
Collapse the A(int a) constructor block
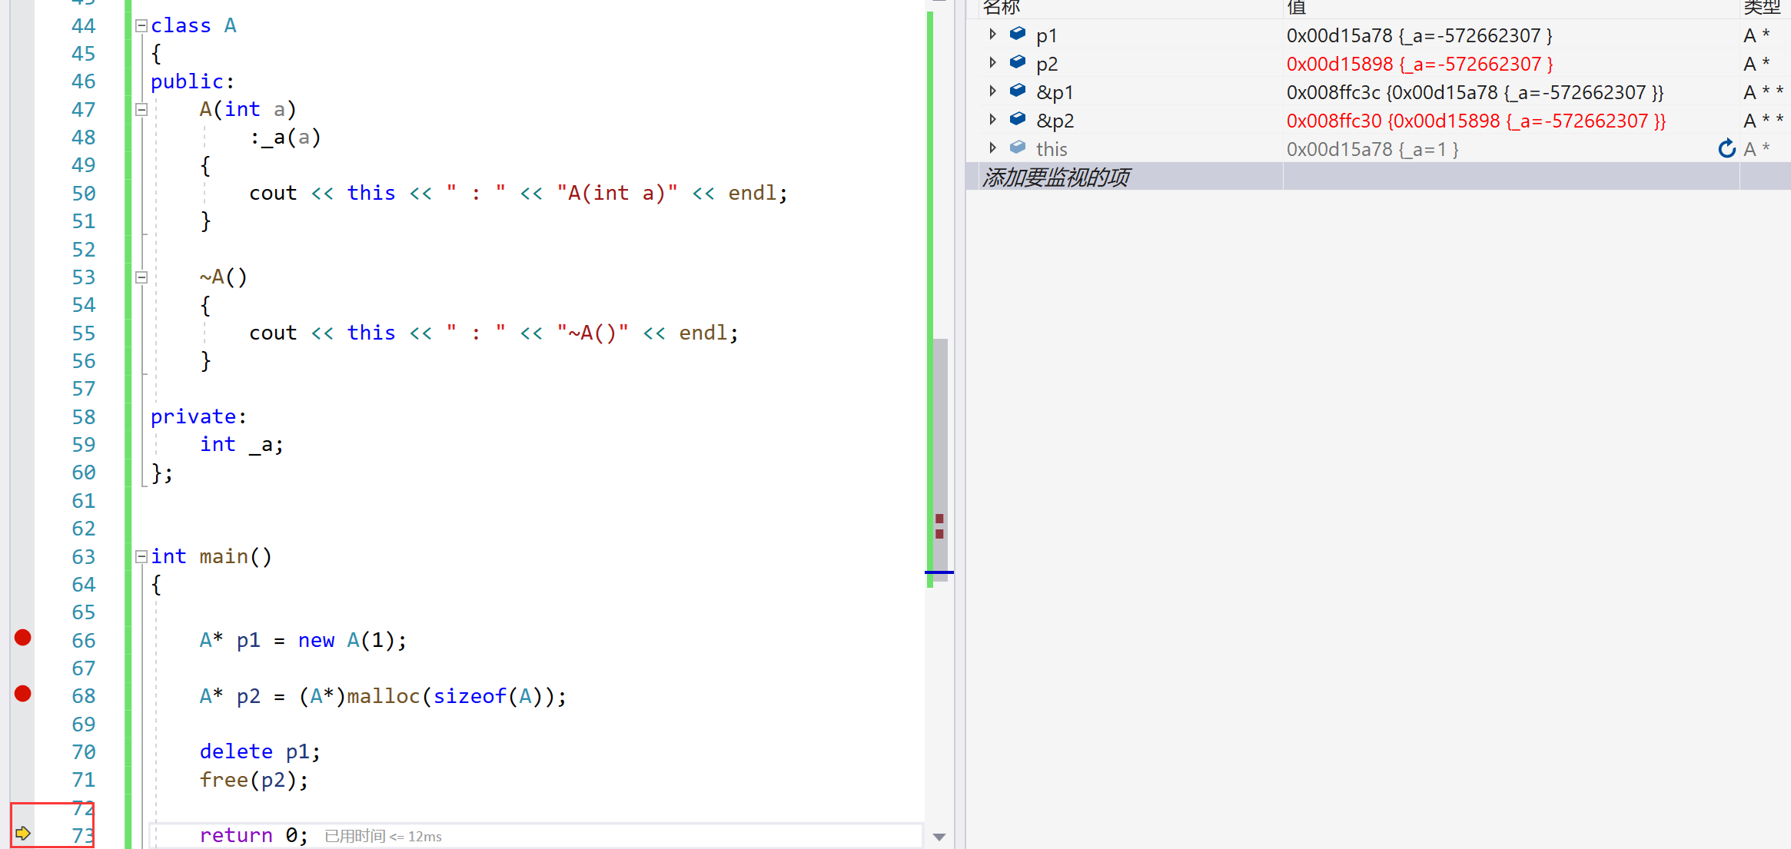point(141,110)
